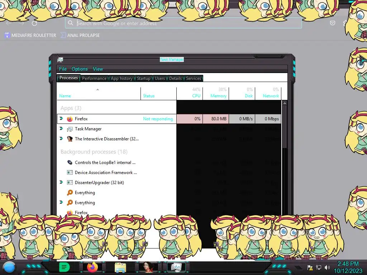Open File Explorer from taskbar
Screen dimensions: 367x275
pyautogui.click(x=120, y=267)
